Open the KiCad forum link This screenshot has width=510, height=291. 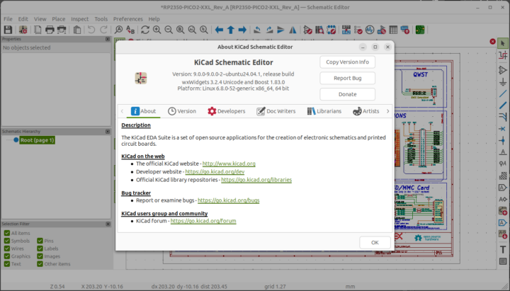203,221
